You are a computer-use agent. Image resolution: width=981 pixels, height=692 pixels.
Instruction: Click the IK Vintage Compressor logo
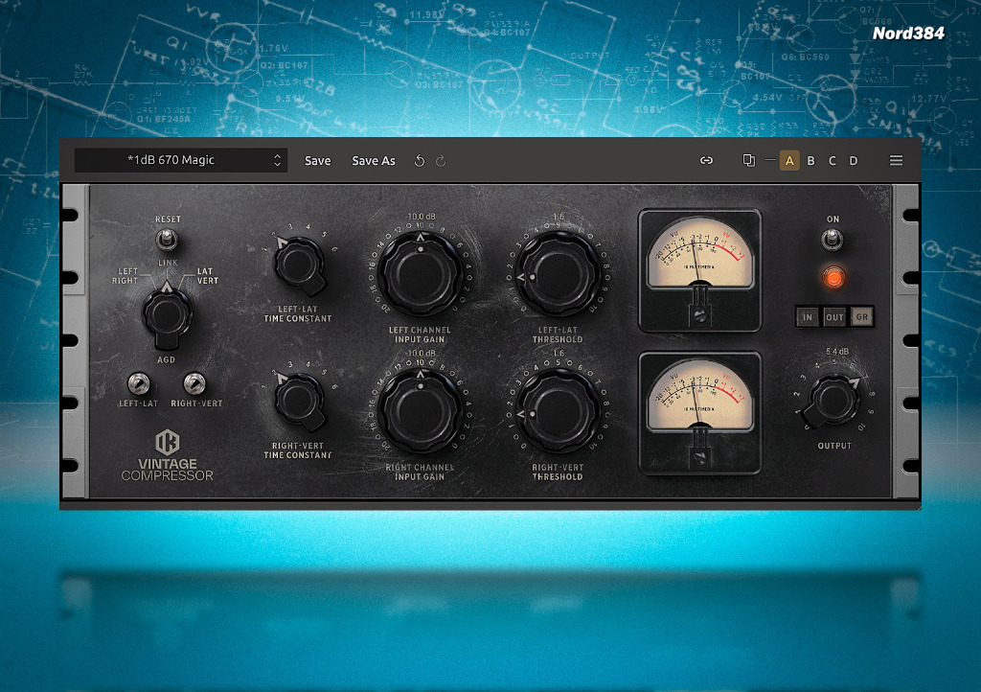coord(167,455)
